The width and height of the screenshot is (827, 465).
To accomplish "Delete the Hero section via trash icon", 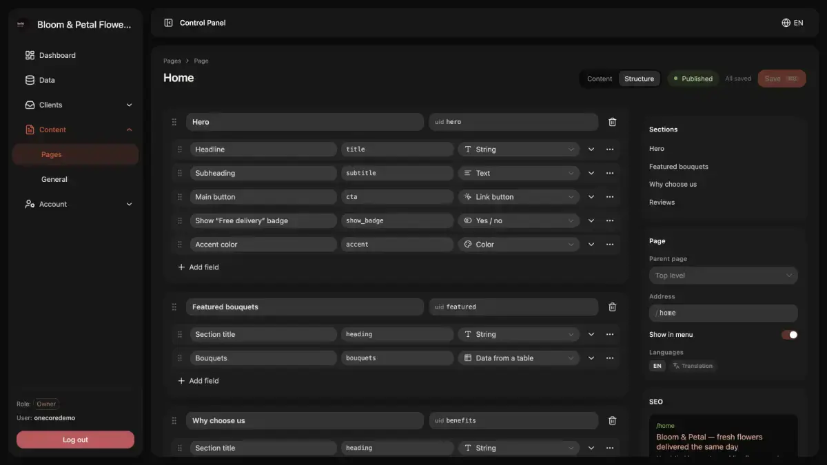I will 612,122.
